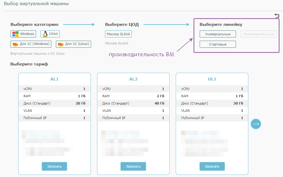Click the AL2 RAM row

point(133,96)
